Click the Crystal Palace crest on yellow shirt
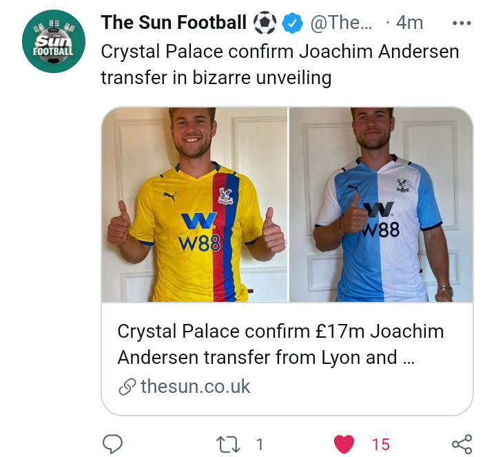This screenshot has height=457, width=496. [225, 196]
